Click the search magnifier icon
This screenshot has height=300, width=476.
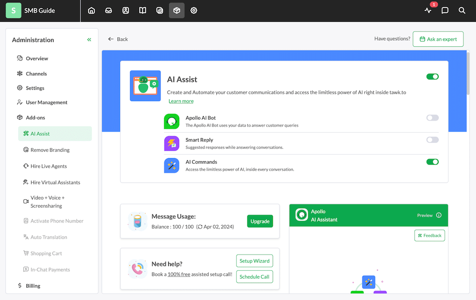coord(462,11)
